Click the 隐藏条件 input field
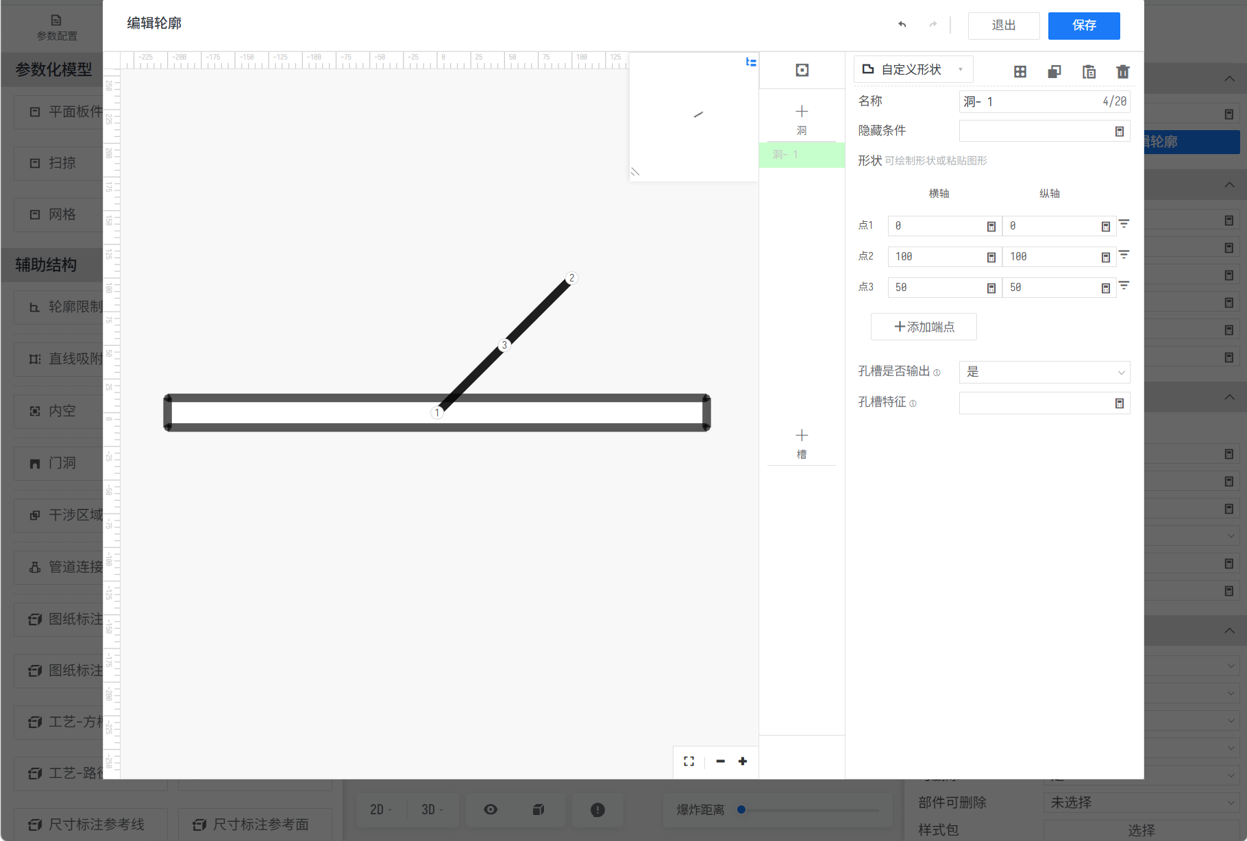The width and height of the screenshot is (1247, 841). (1044, 131)
